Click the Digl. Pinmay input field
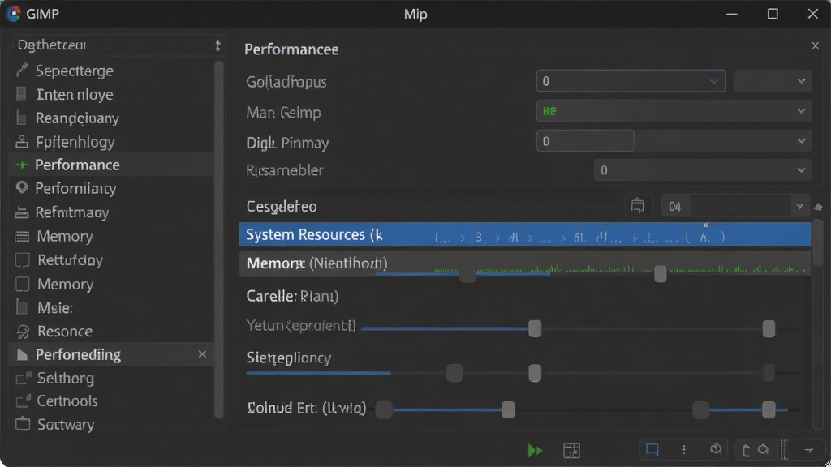Screen dimensions: 831x467 (585, 141)
